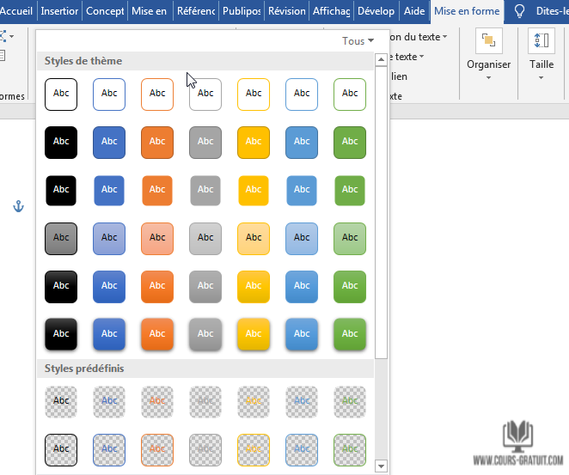Screen dimensions: 569x475
Task: Expand the Taille dropdown arrow
Action: (x=541, y=78)
